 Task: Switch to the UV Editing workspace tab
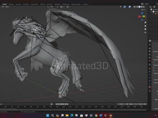pos(26,4)
